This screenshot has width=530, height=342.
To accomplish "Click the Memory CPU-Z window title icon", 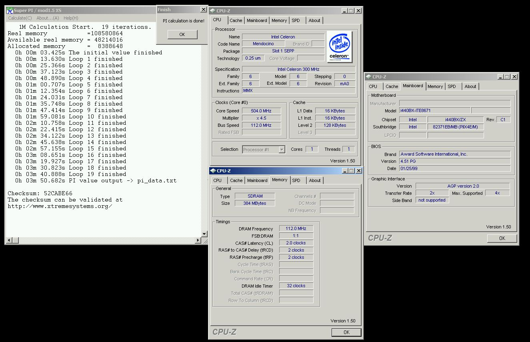I will click(x=214, y=171).
